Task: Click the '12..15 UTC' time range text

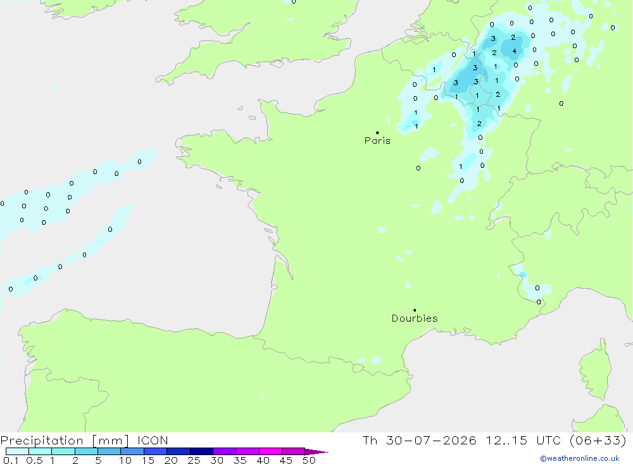Action: click(x=523, y=441)
